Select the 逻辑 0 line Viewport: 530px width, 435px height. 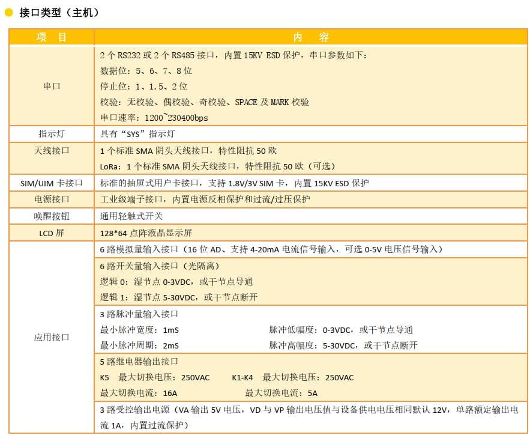(x=176, y=281)
